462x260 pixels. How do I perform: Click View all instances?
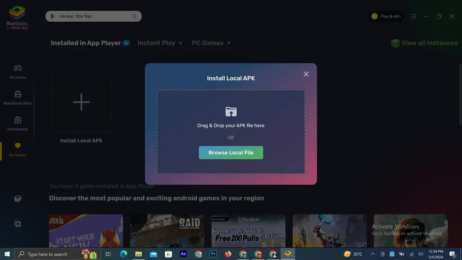click(x=424, y=43)
